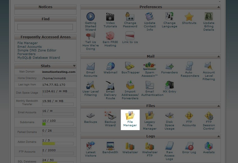Collapse the Mail section
This screenshot has height=163, width=238.
(219, 56)
